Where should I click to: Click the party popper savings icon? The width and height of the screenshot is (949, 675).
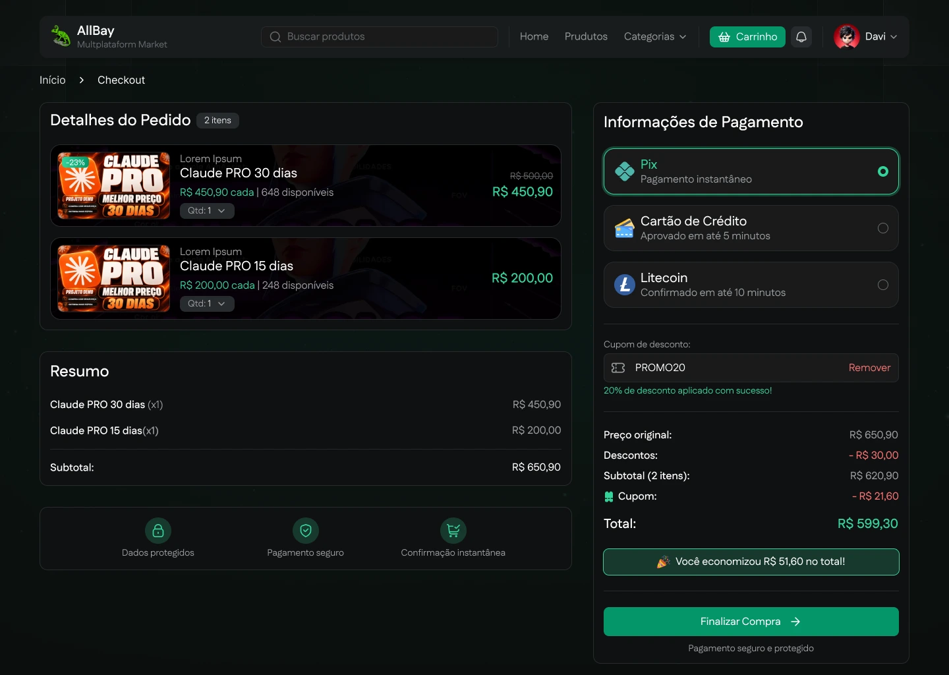[664, 562]
